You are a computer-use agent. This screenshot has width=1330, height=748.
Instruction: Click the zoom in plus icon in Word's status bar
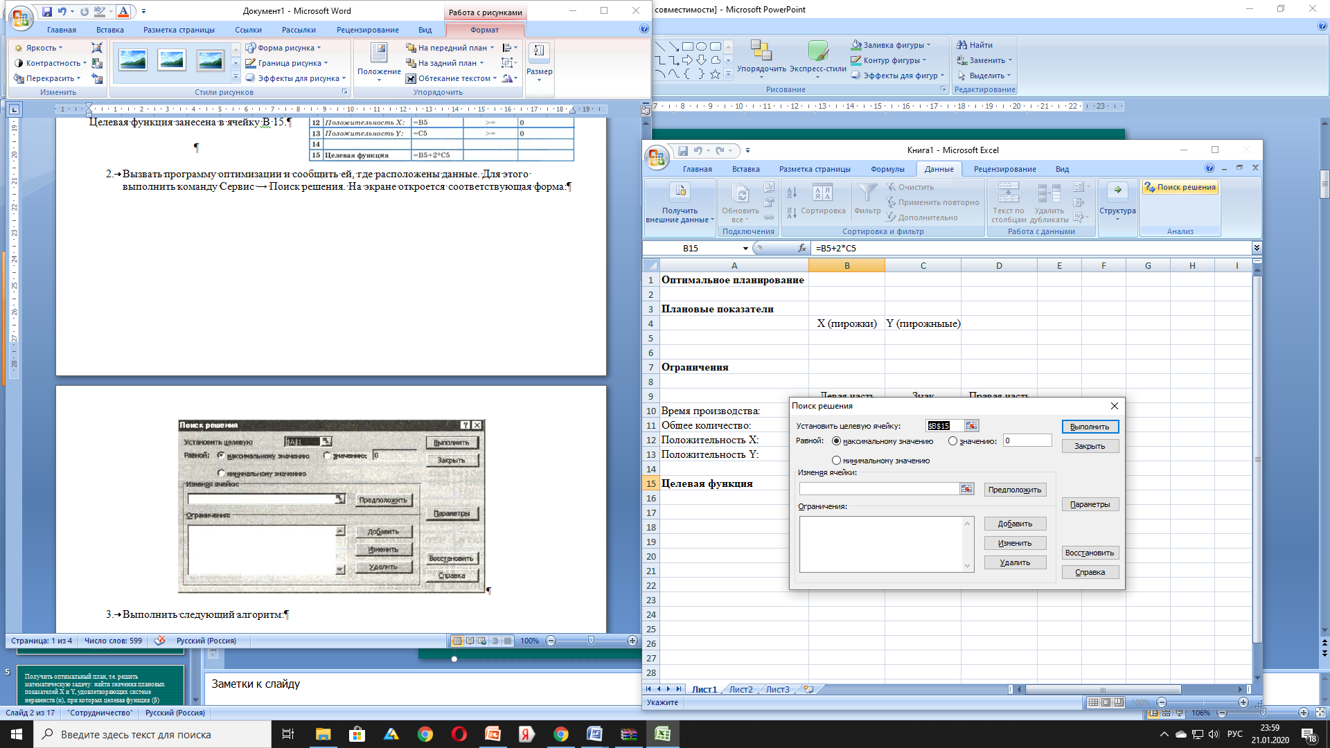coord(632,641)
